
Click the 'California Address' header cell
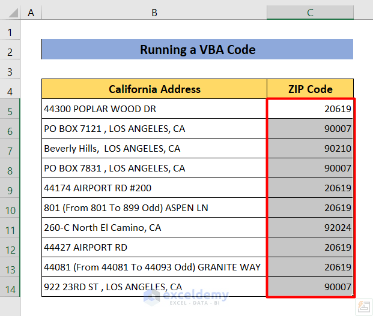pos(154,89)
